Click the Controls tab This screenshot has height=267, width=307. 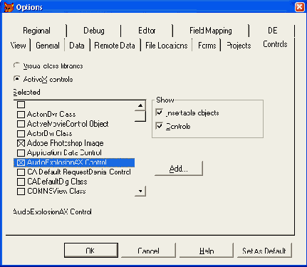click(x=275, y=44)
